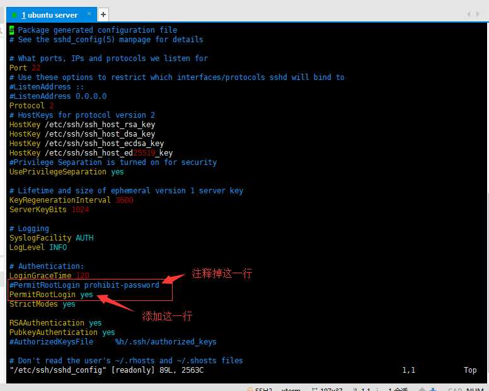Click the green connection status dot on the tab
The image size is (489, 391).
click(x=14, y=15)
